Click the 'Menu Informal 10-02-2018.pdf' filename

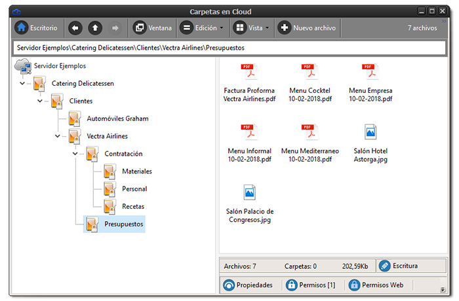coord(249,155)
